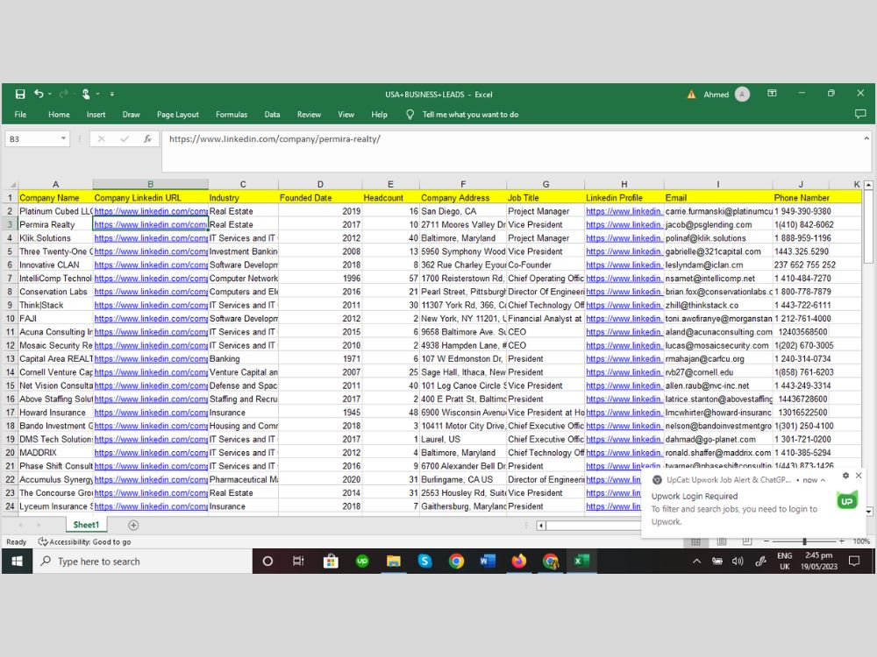Click the Insert Function fx icon
Image resolution: width=877 pixels, height=657 pixels.
tap(147, 138)
